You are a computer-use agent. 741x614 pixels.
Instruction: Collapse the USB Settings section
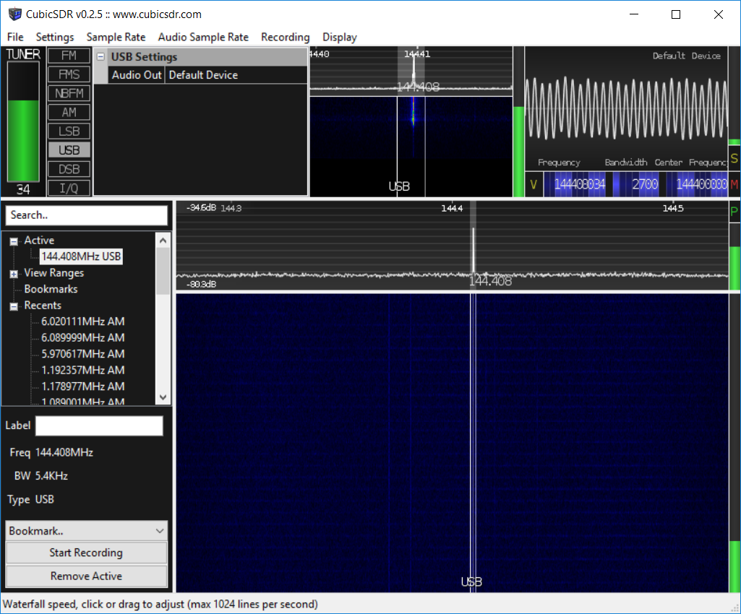click(101, 57)
